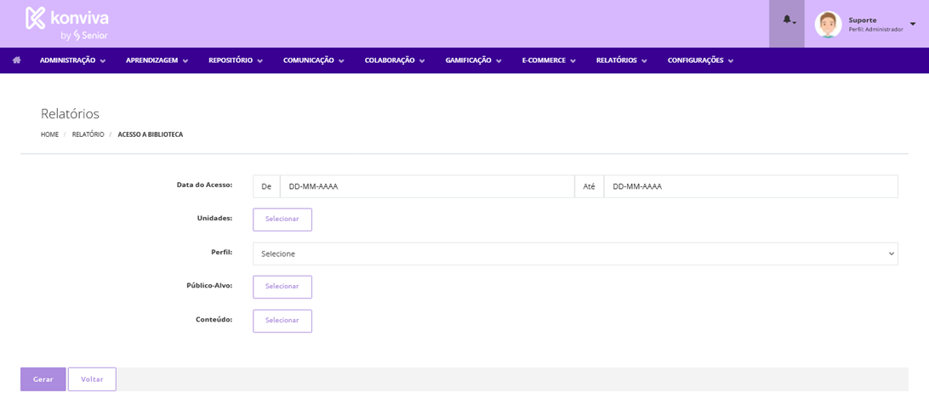Open the Repositório menu
The height and width of the screenshot is (410, 929).
click(235, 60)
